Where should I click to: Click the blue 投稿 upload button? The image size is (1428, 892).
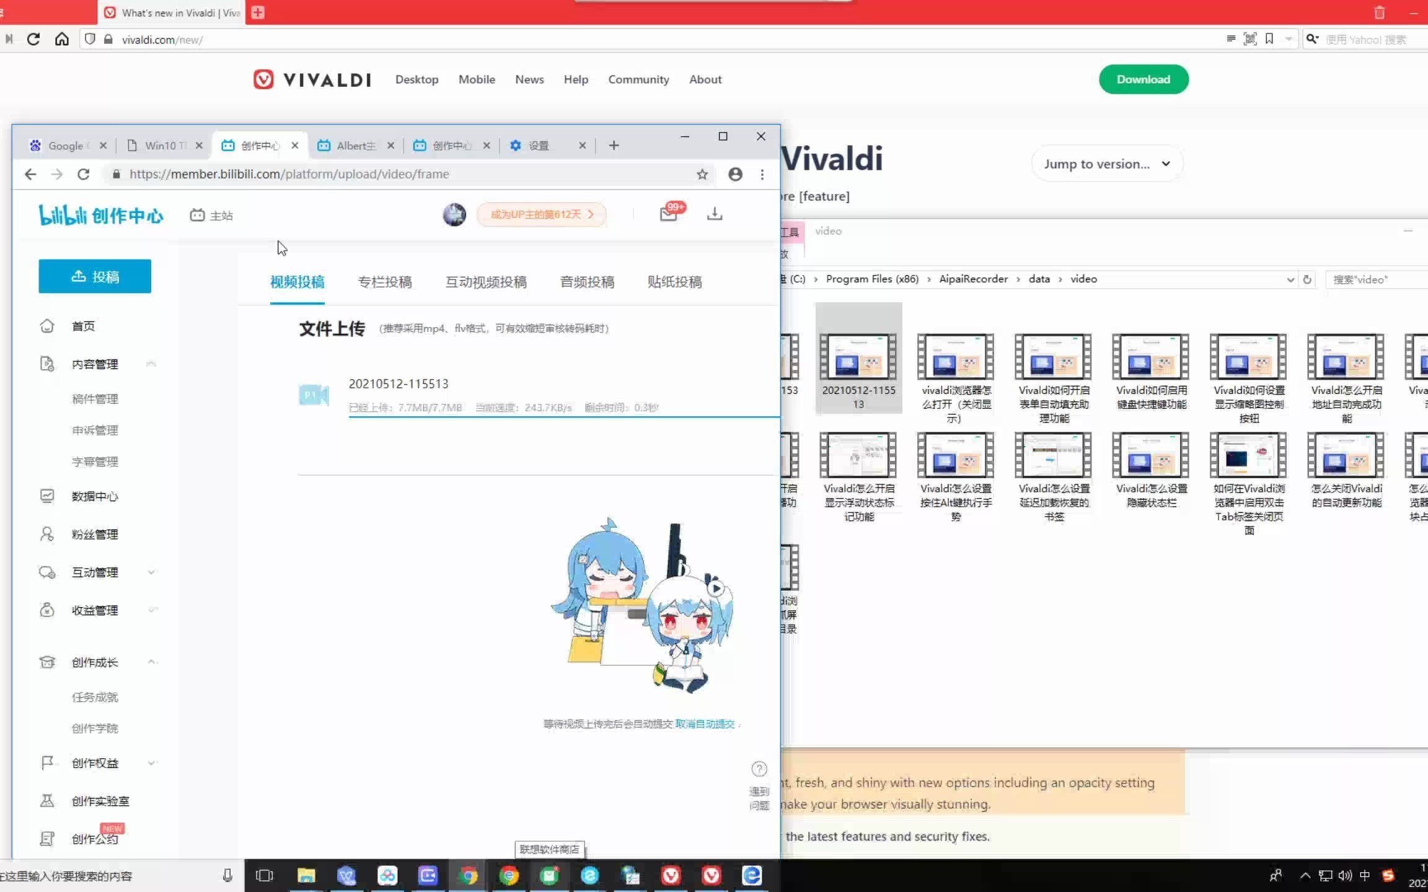[95, 276]
